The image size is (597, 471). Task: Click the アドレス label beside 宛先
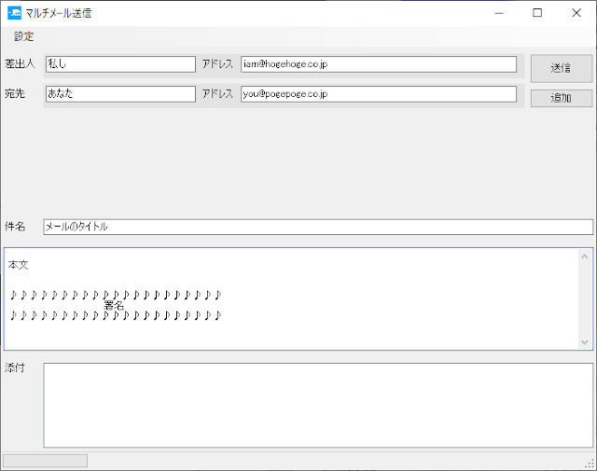click(x=217, y=93)
